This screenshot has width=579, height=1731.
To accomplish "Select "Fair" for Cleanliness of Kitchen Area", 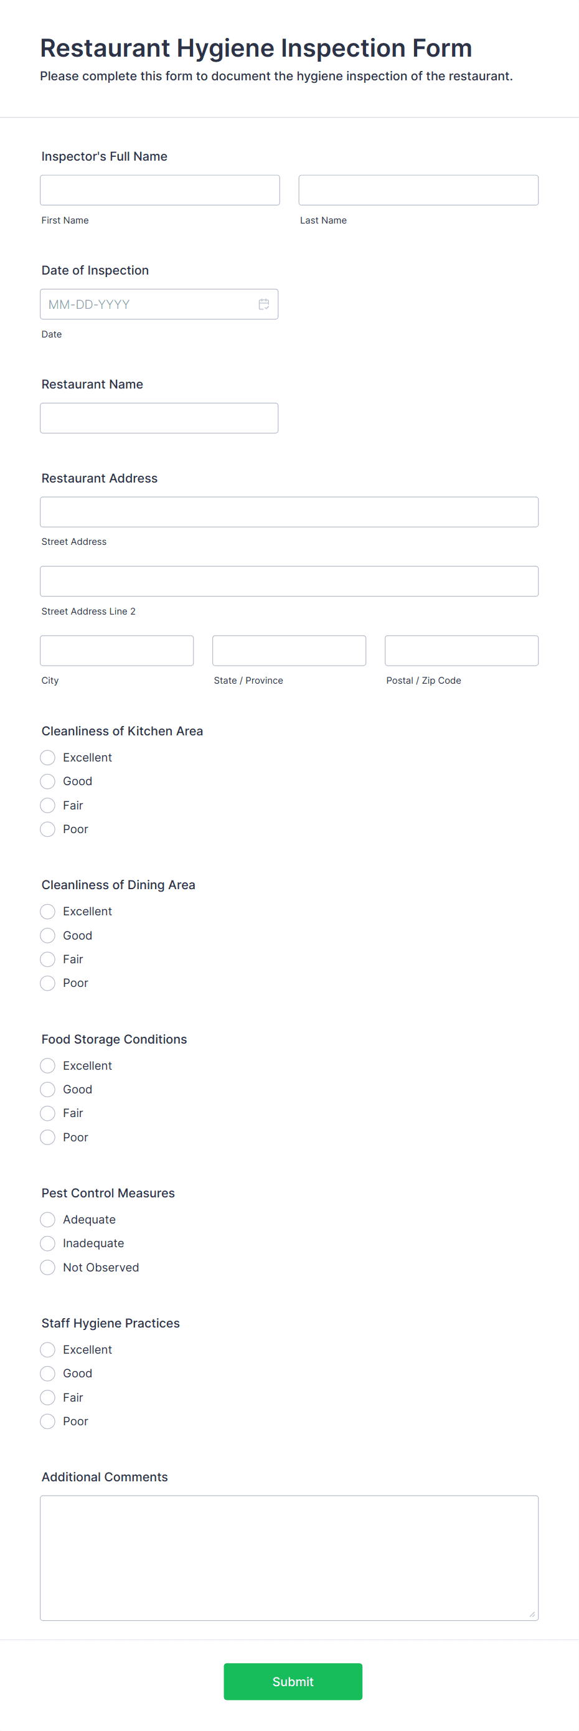I will click(x=47, y=805).
